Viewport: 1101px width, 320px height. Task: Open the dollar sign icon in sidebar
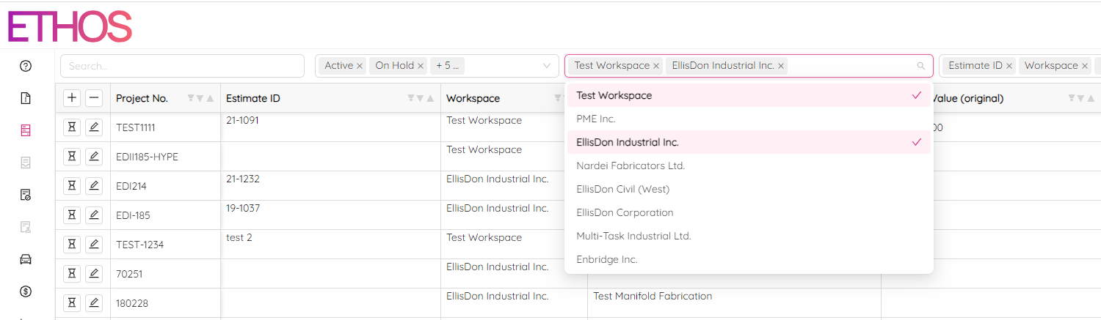26,291
